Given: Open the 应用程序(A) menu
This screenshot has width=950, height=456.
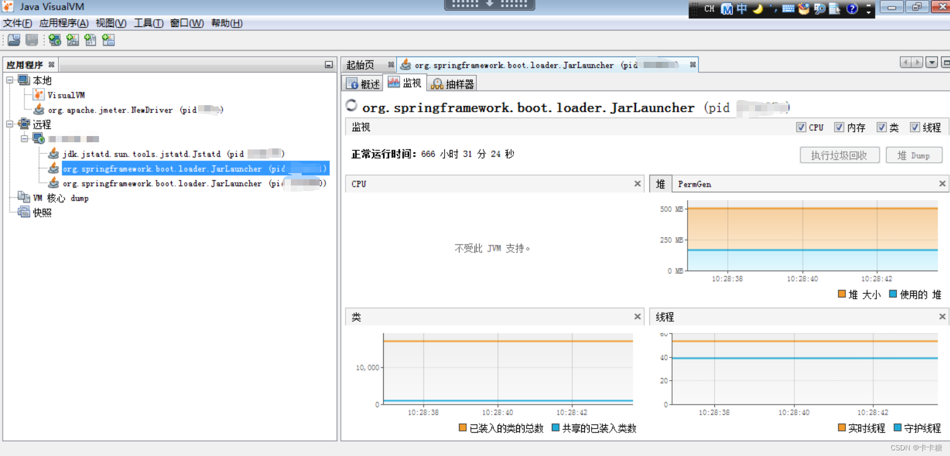Looking at the screenshot, I should [x=64, y=23].
